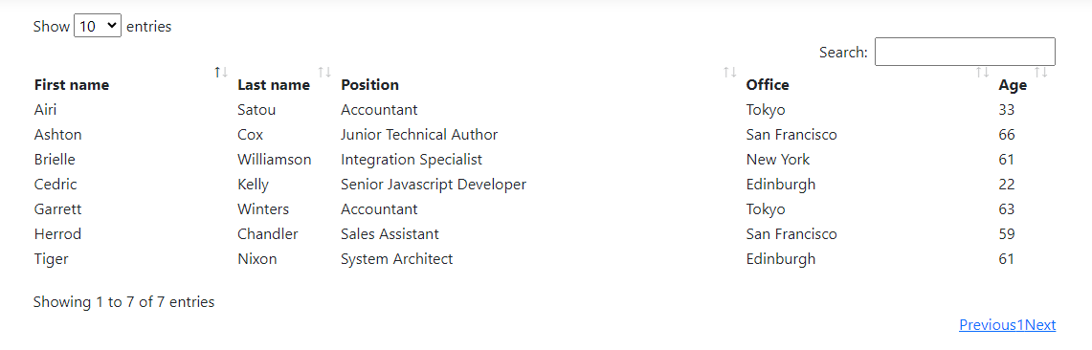The width and height of the screenshot is (1092, 350).
Task: Click the Junior Technical Author cell
Action: click(x=419, y=134)
